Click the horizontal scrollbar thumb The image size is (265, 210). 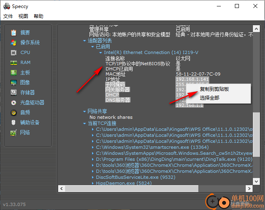click(x=132, y=189)
